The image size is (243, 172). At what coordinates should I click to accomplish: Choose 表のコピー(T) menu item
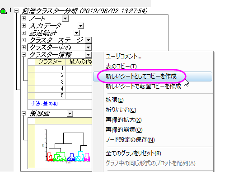pos(121,66)
